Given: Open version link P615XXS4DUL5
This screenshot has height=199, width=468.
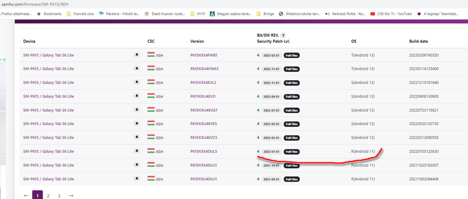Looking at the screenshot, I should pyautogui.click(x=204, y=152).
